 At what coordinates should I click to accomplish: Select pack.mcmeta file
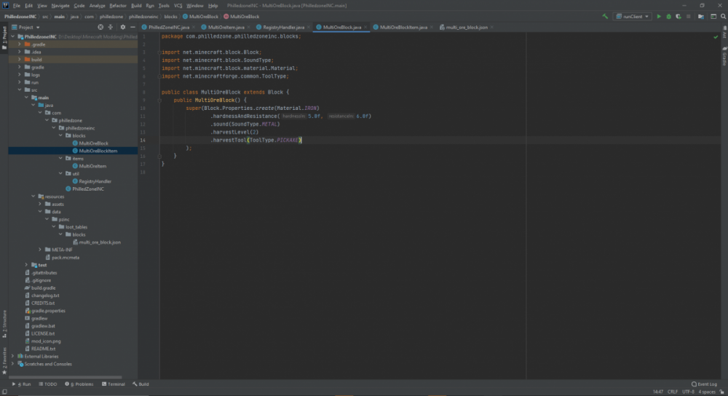65,258
